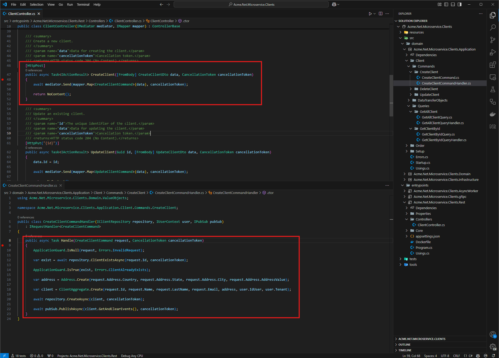Image resolution: width=499 pixels, height=358 pixels.
Task: Open Copilot chat dropdown arrow
Action: 338,4
